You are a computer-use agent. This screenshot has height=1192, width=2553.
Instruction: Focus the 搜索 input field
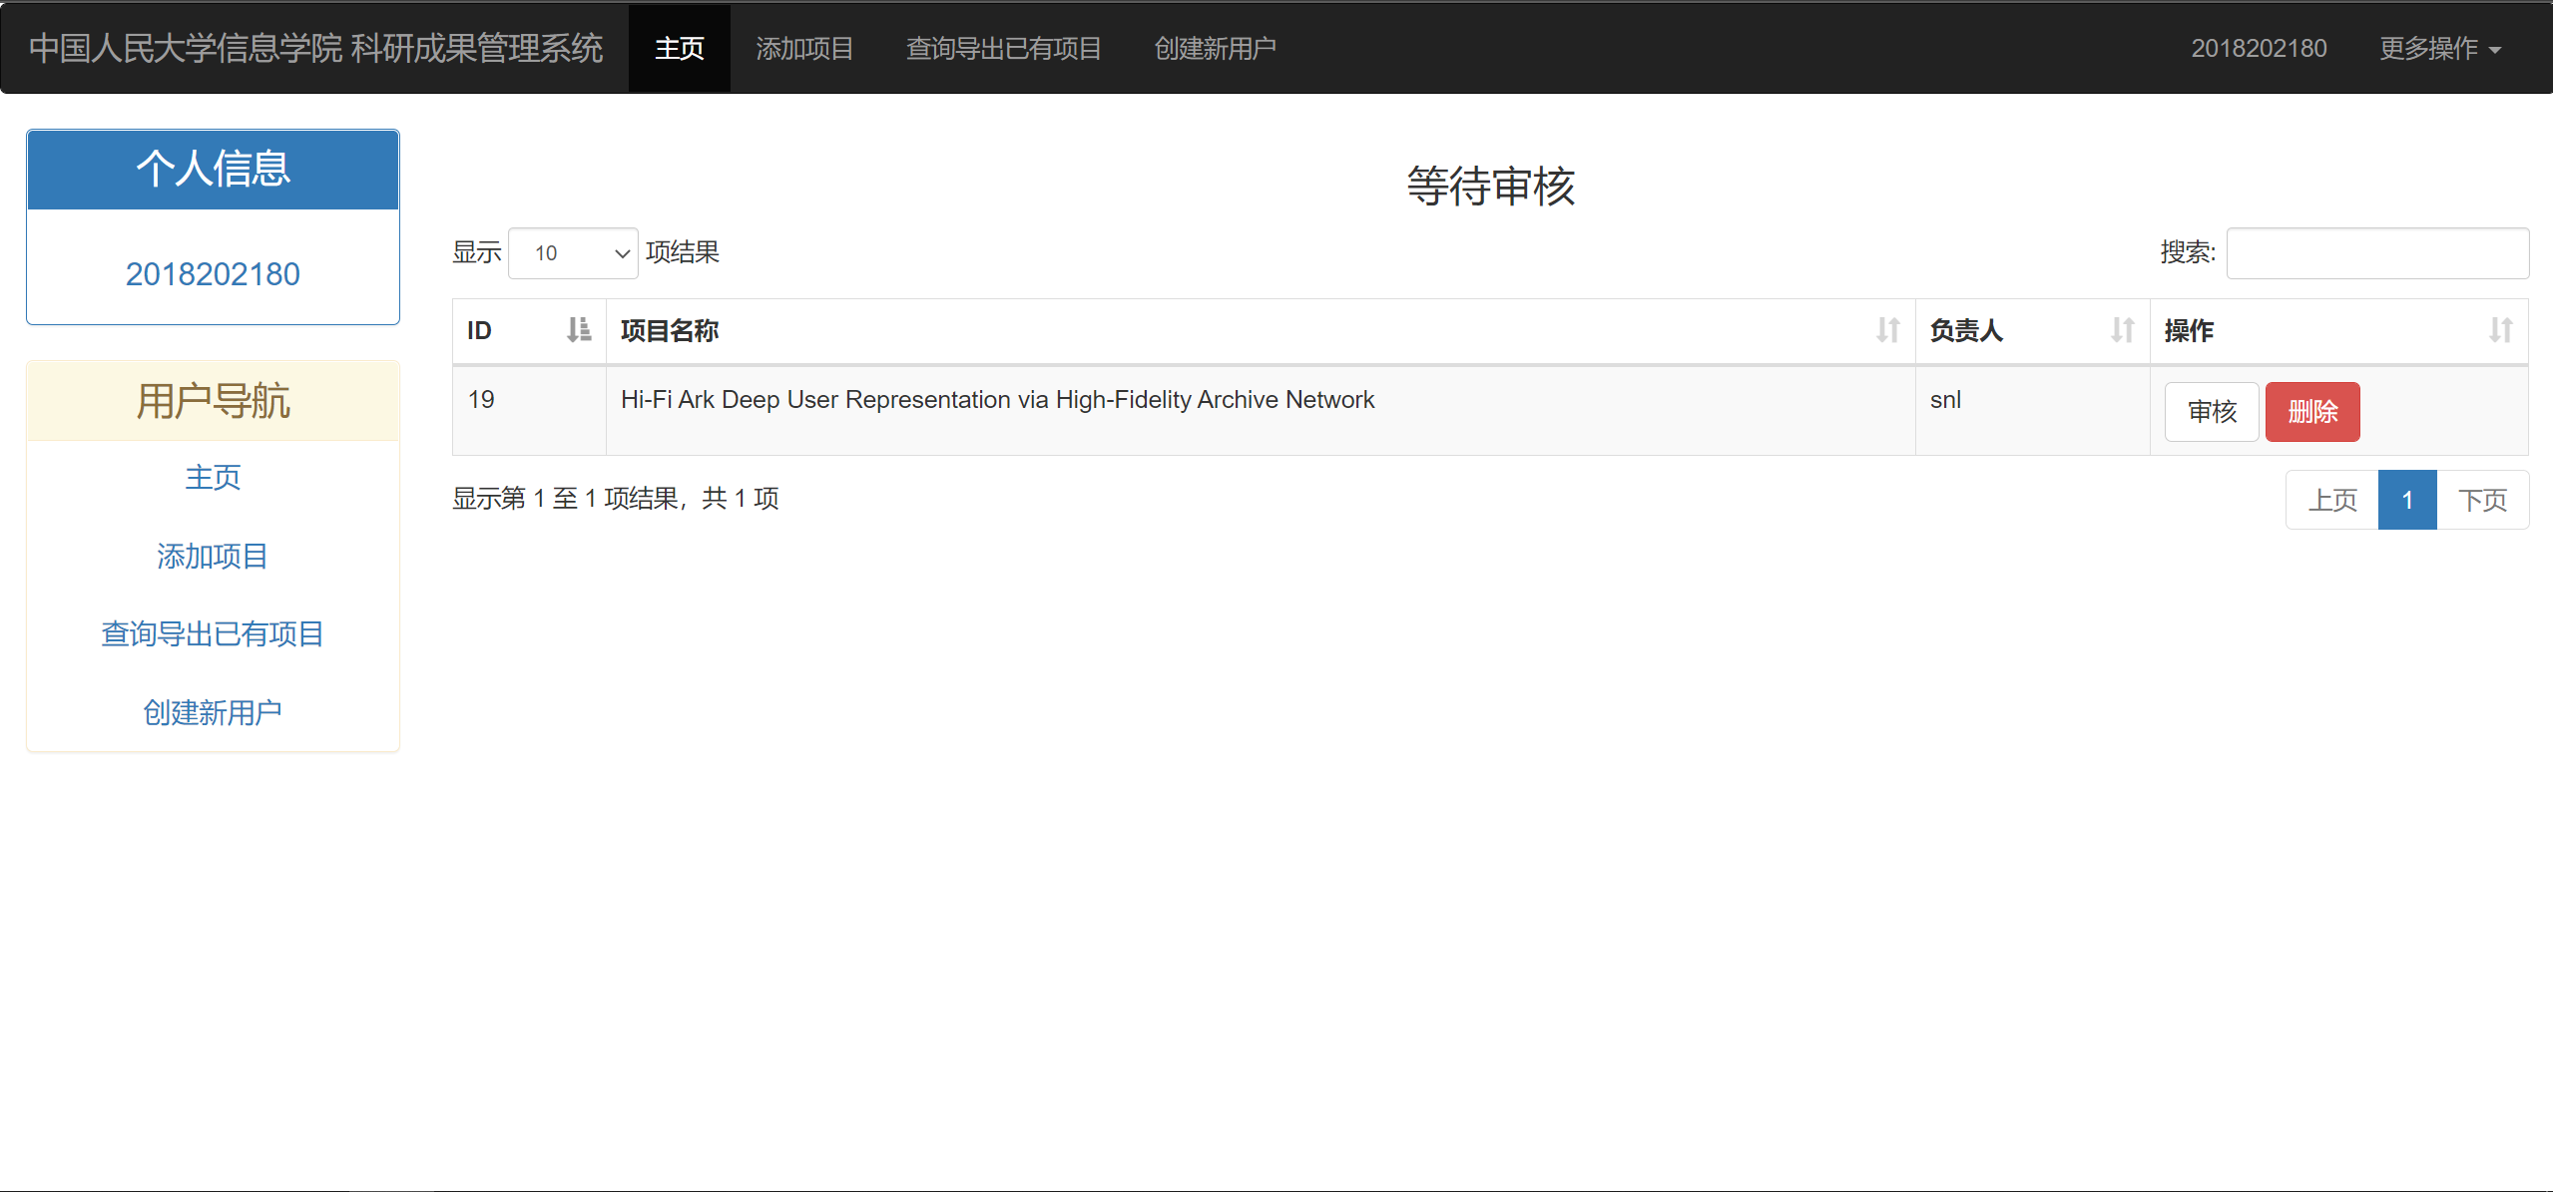tap(2376, 253)
